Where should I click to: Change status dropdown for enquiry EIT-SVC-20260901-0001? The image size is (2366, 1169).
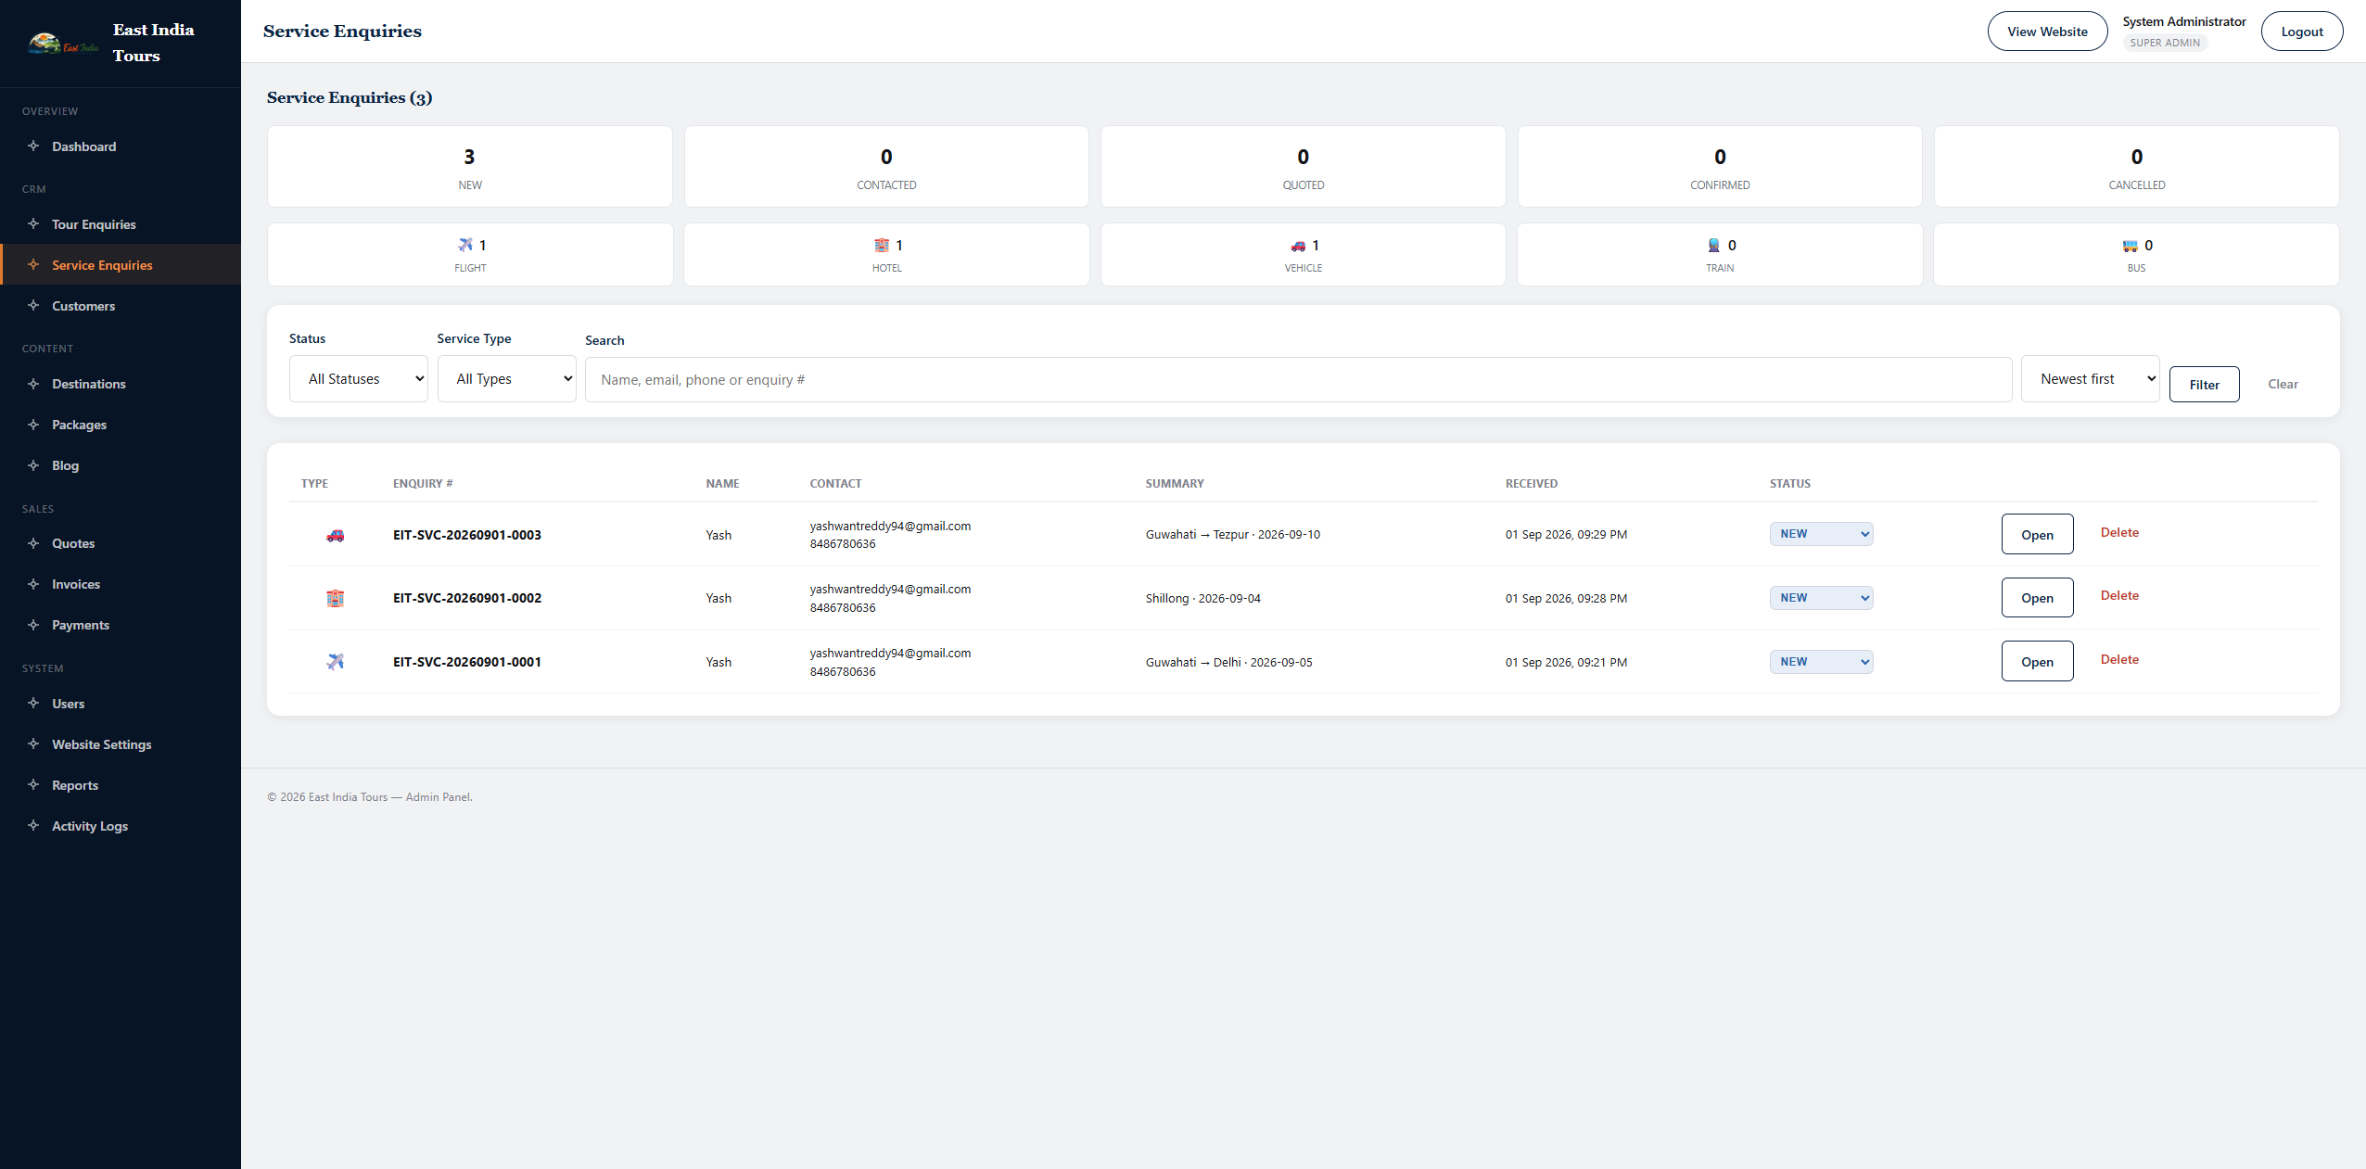(x=1821, y=662)
